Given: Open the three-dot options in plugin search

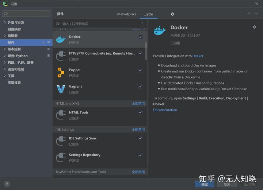Looking at the screenshot, I should coord(142,24).
